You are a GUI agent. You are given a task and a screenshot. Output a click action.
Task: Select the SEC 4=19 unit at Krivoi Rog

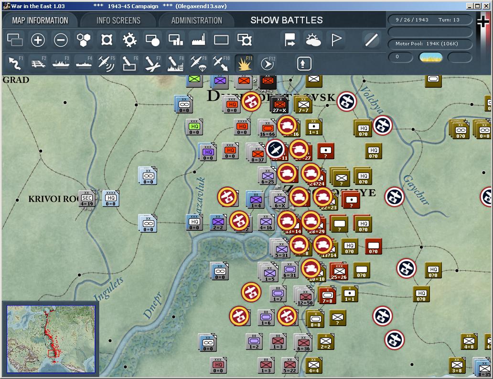coord(87,199)
